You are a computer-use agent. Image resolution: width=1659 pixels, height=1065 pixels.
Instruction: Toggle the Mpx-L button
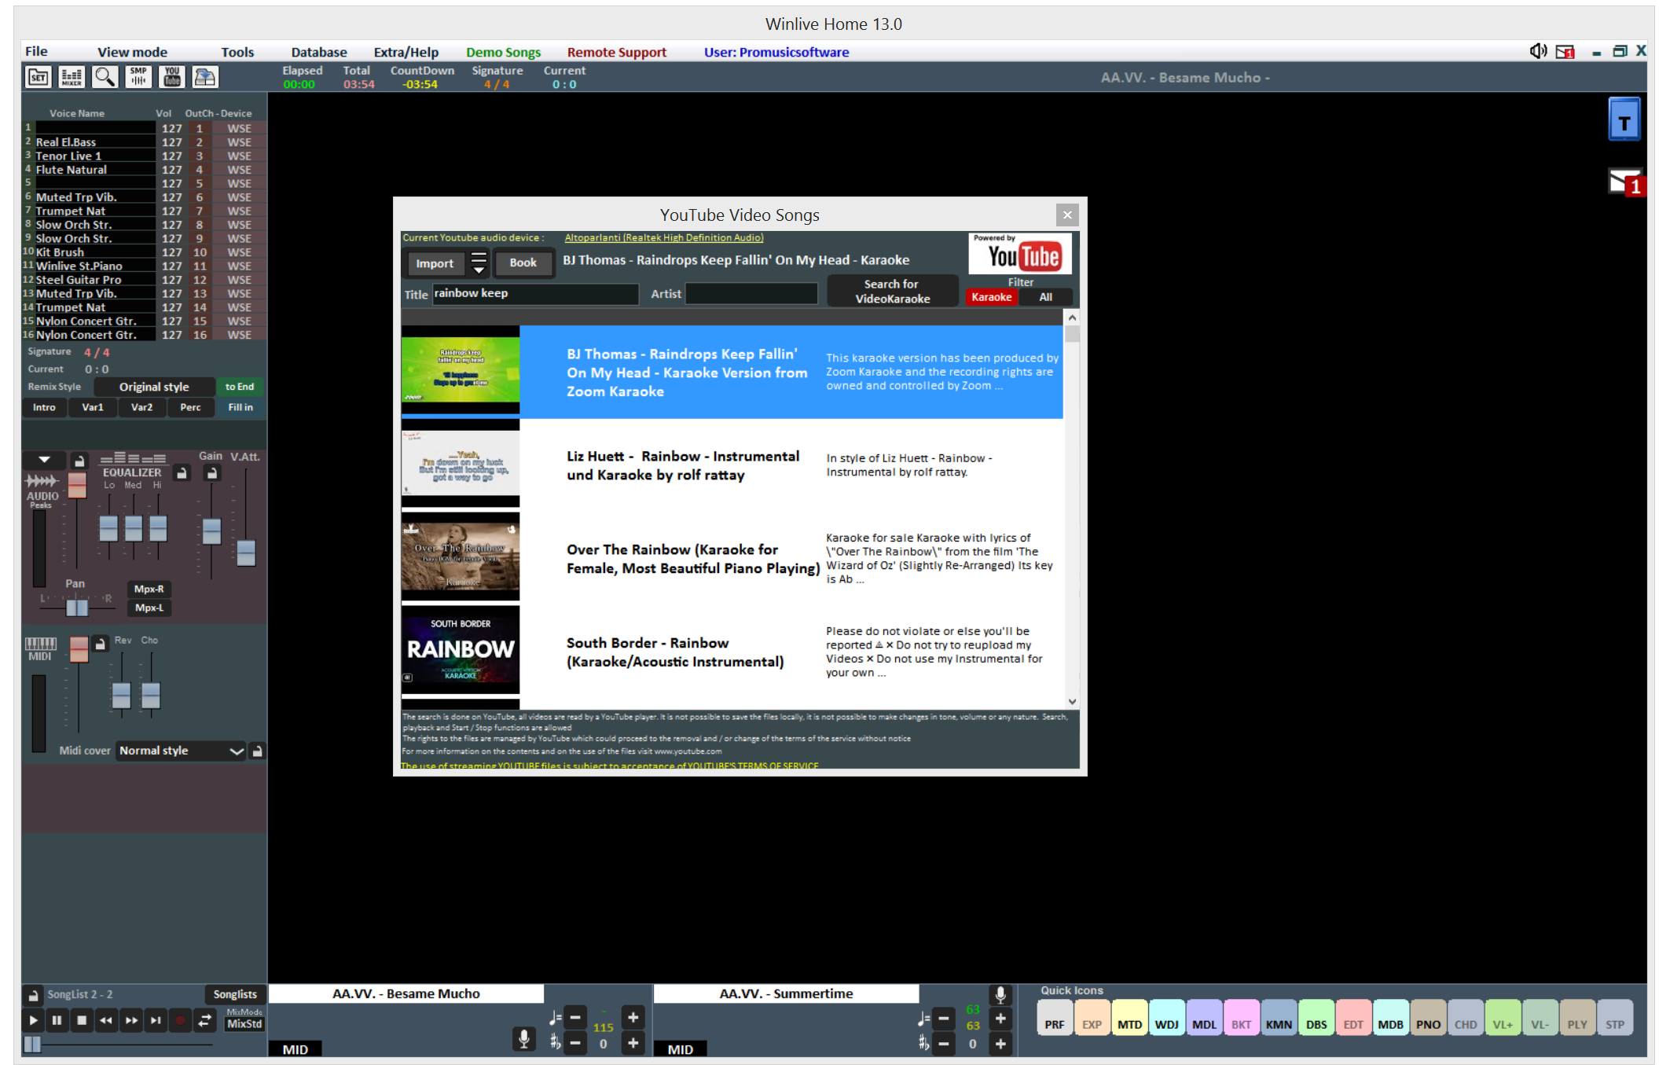(149, 608)
